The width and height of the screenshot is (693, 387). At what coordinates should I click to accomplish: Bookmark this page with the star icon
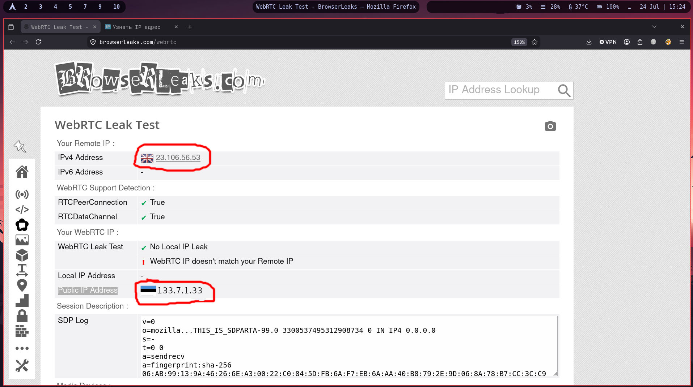point(534,42)
